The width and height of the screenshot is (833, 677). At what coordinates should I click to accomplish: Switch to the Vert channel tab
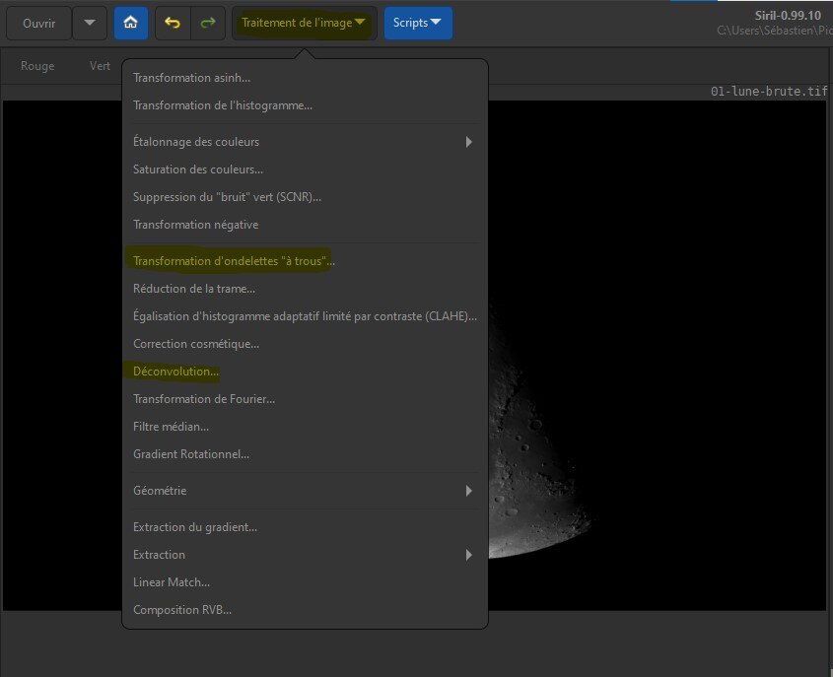point(100,66)
